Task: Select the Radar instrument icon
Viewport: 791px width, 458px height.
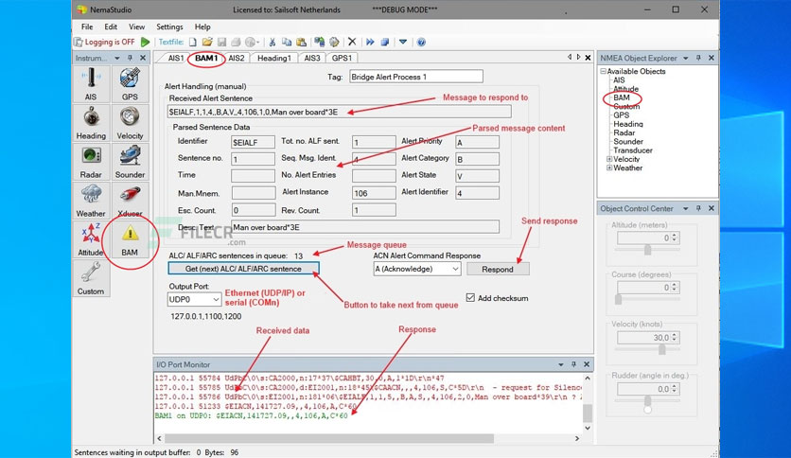Action: pyautogui.click(x=91, y=162)
